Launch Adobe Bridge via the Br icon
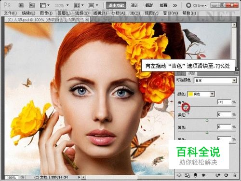 coord(21,5)
